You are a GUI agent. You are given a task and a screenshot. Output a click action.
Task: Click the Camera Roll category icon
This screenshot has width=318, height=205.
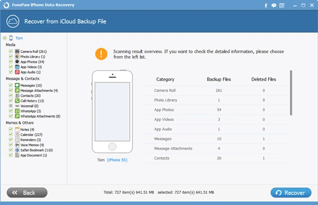17,51
